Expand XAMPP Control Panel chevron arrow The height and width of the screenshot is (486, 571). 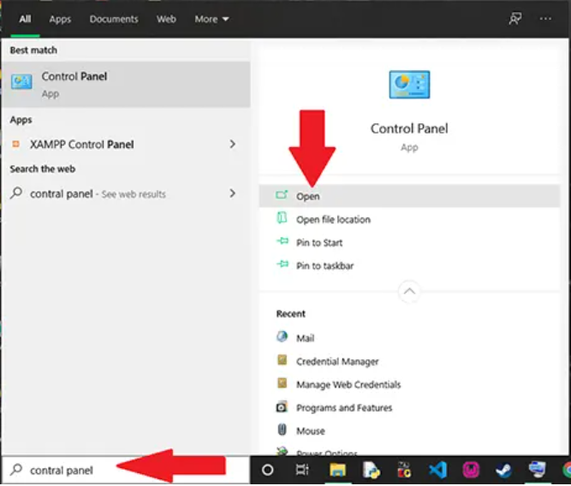(233, 144)
